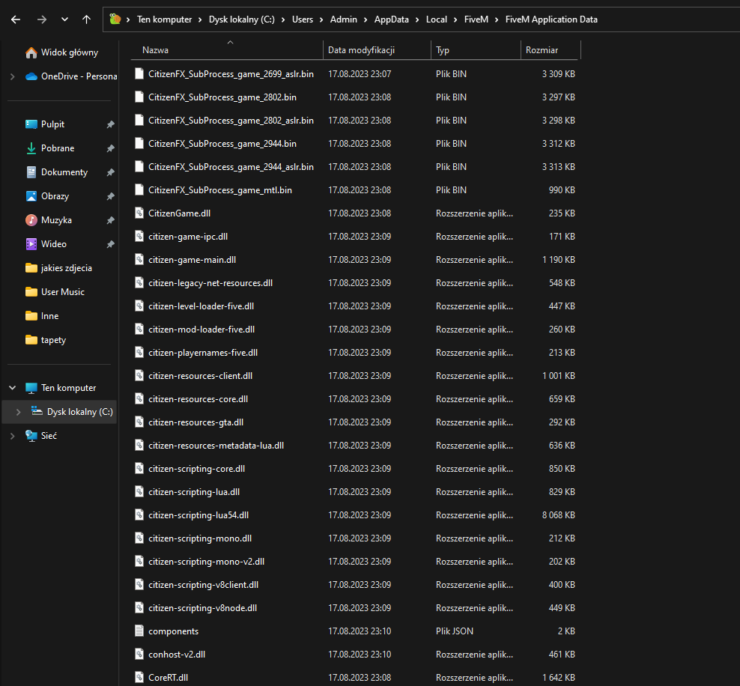The height and width of the screenshot is (686, 740).
Task: Sort by the Rozmiar column header
Action: [x=542, y=50]
